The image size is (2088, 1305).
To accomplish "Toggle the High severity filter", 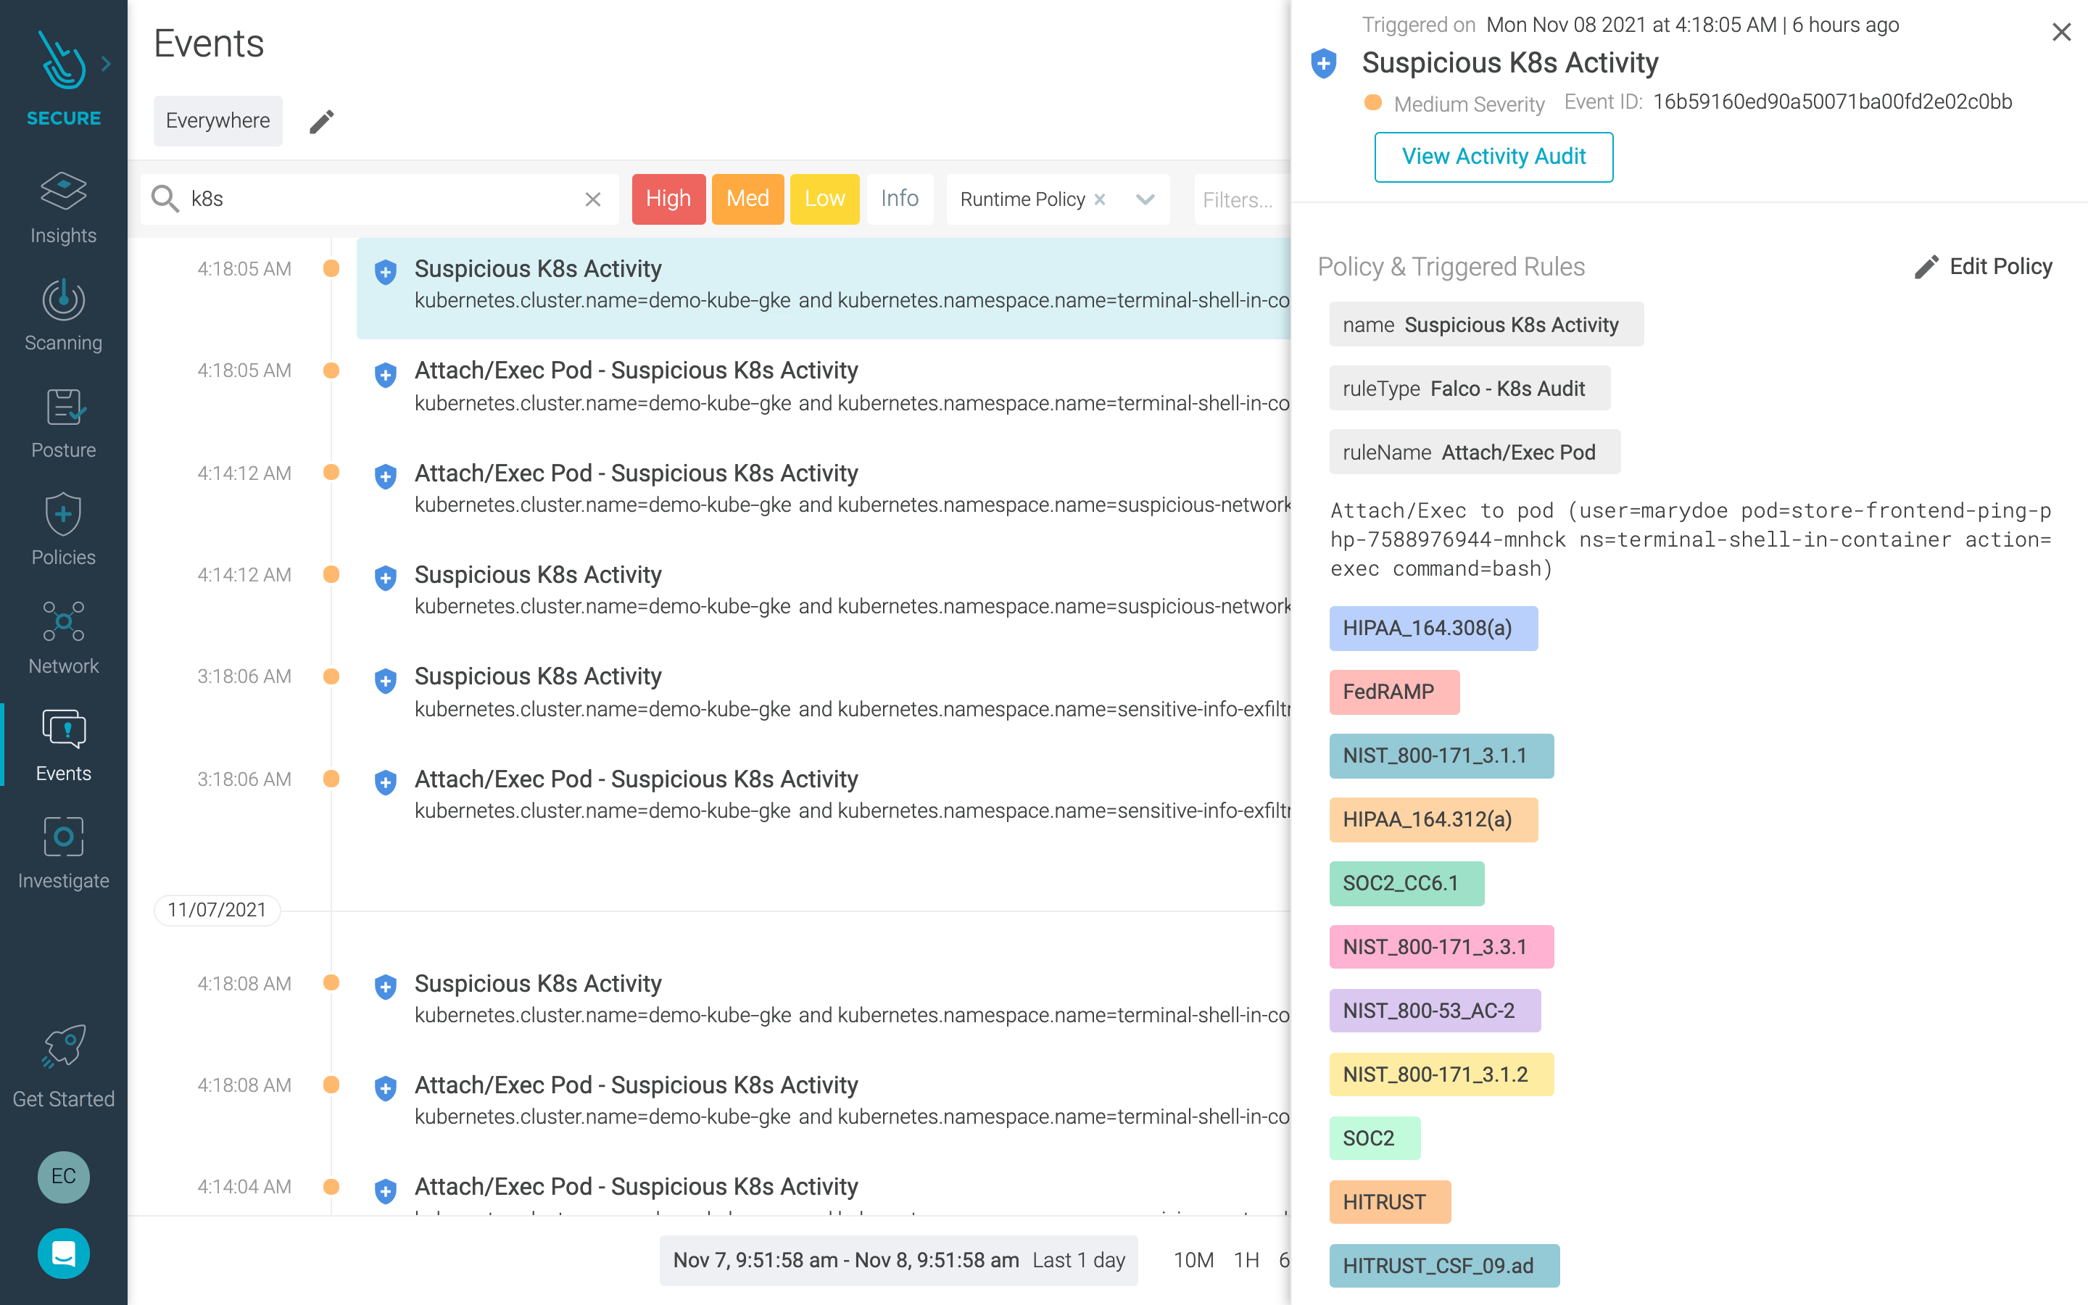I will coord(668,199).
